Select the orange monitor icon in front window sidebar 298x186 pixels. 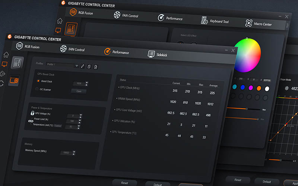(x=4, y=64)
